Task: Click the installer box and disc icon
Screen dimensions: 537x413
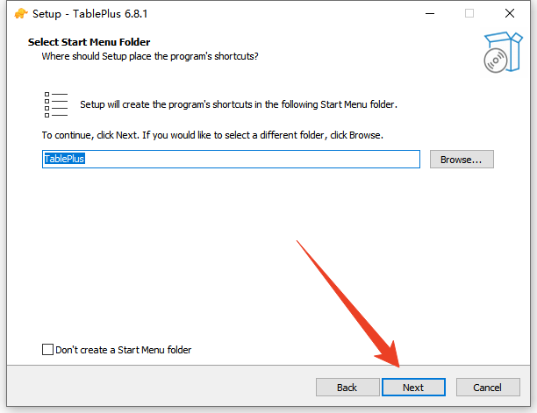Action: [x=503, y=52]
